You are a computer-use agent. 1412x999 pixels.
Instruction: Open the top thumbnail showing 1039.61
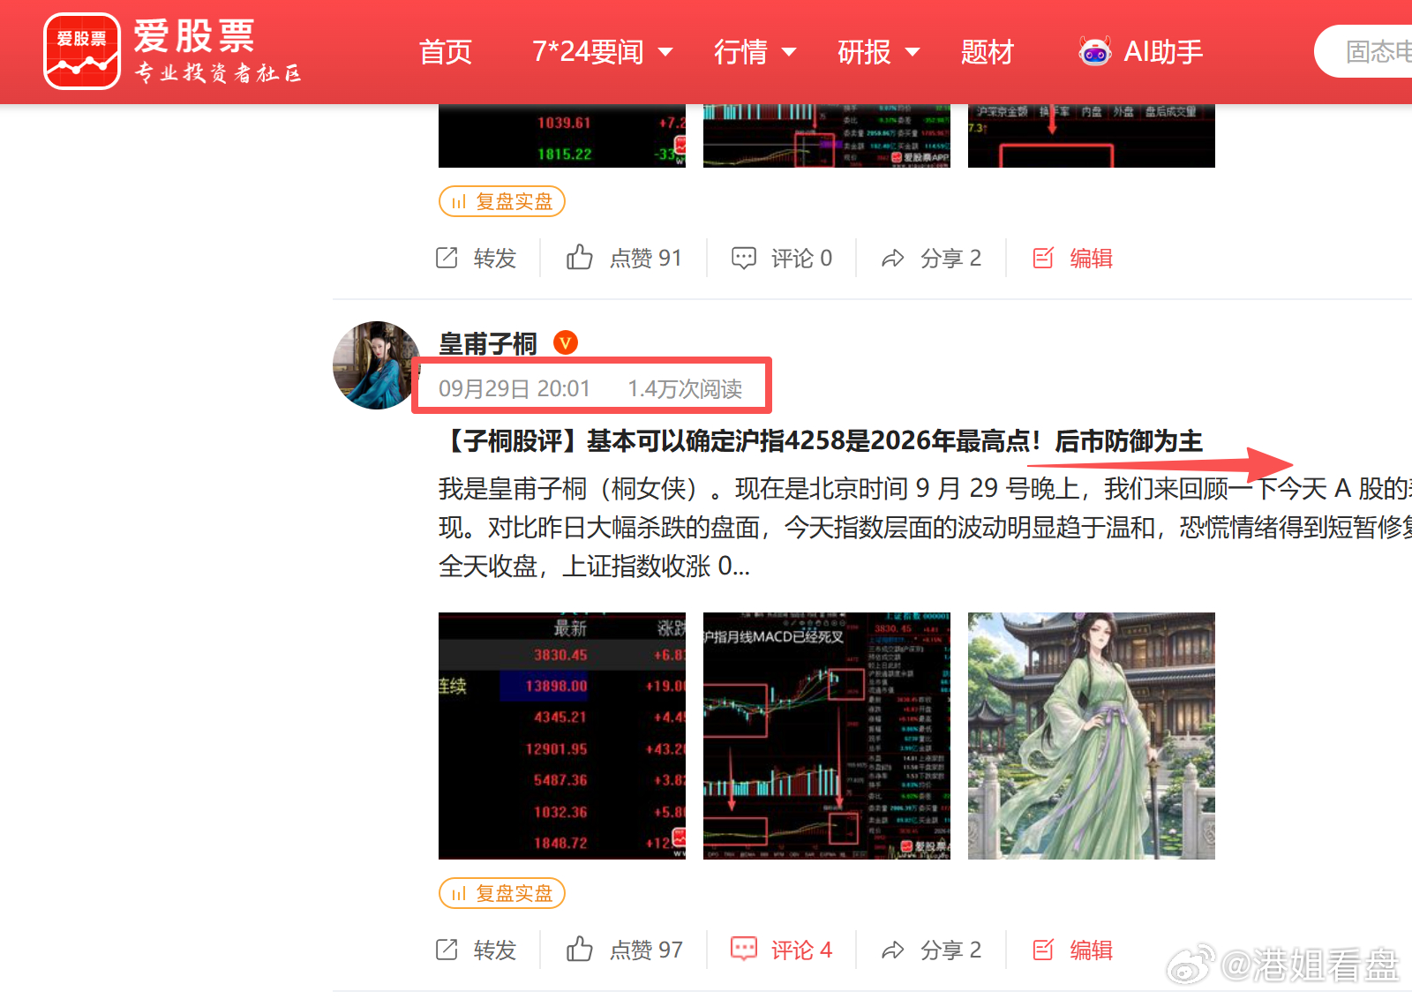click(562, 136)
